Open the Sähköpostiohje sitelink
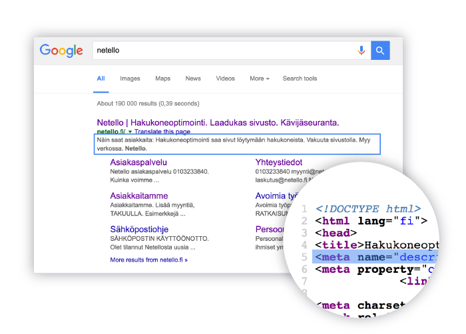This screenshot has height=334, width=466. pos(139,230)
